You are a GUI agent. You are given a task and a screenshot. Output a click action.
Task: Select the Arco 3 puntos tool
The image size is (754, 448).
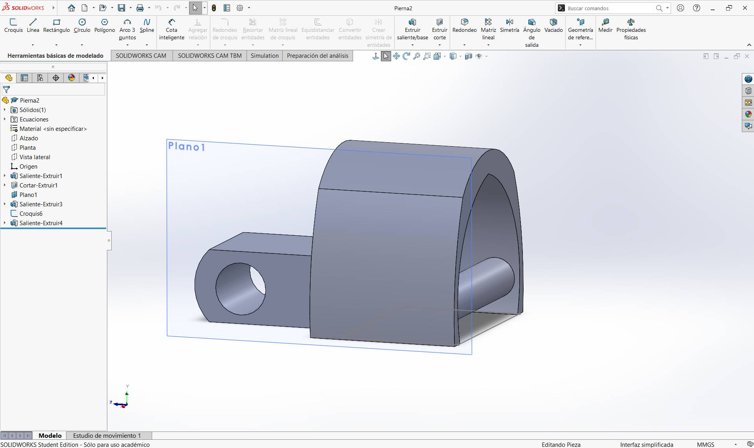coord(127,29)
